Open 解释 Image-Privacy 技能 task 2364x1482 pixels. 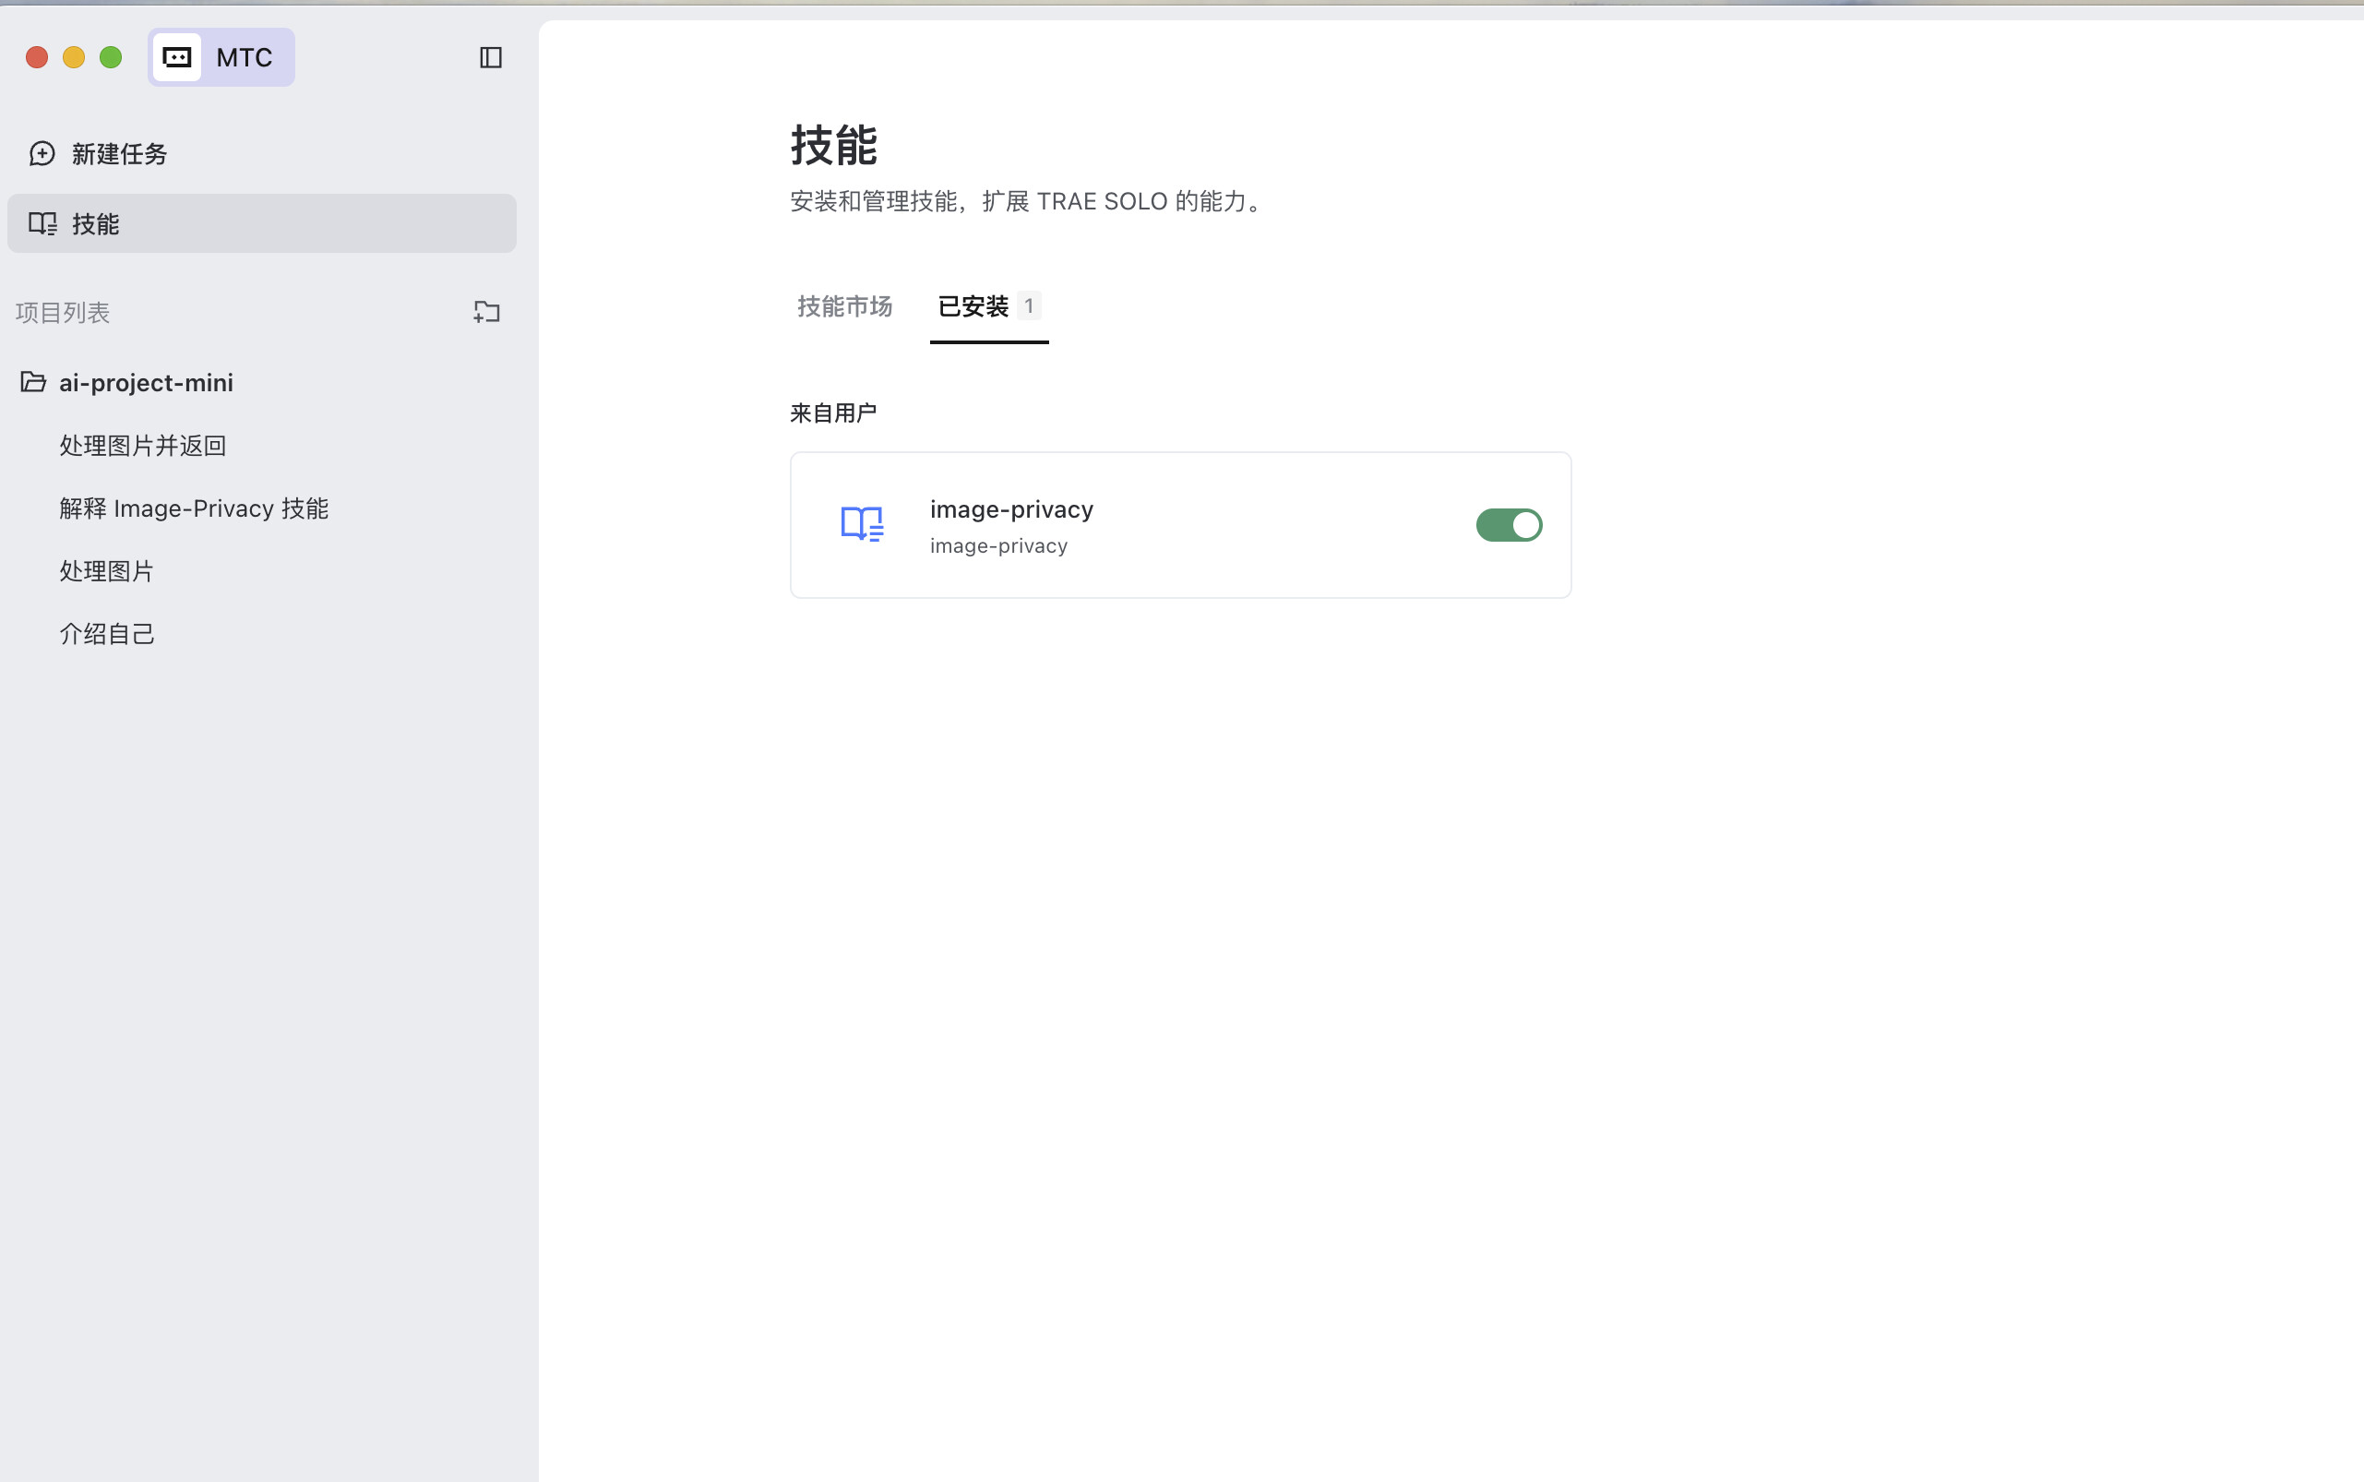(194, 508)
